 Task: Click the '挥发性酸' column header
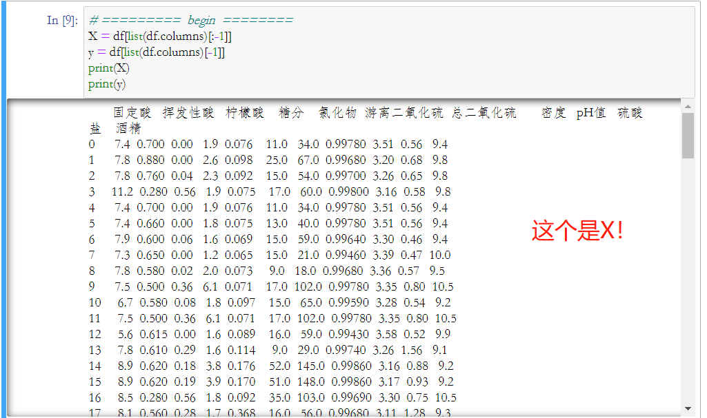point(188,112)
